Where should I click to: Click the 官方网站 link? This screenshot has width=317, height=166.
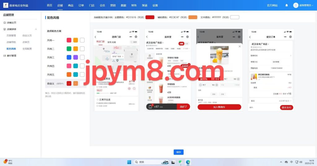click(272, 6)
